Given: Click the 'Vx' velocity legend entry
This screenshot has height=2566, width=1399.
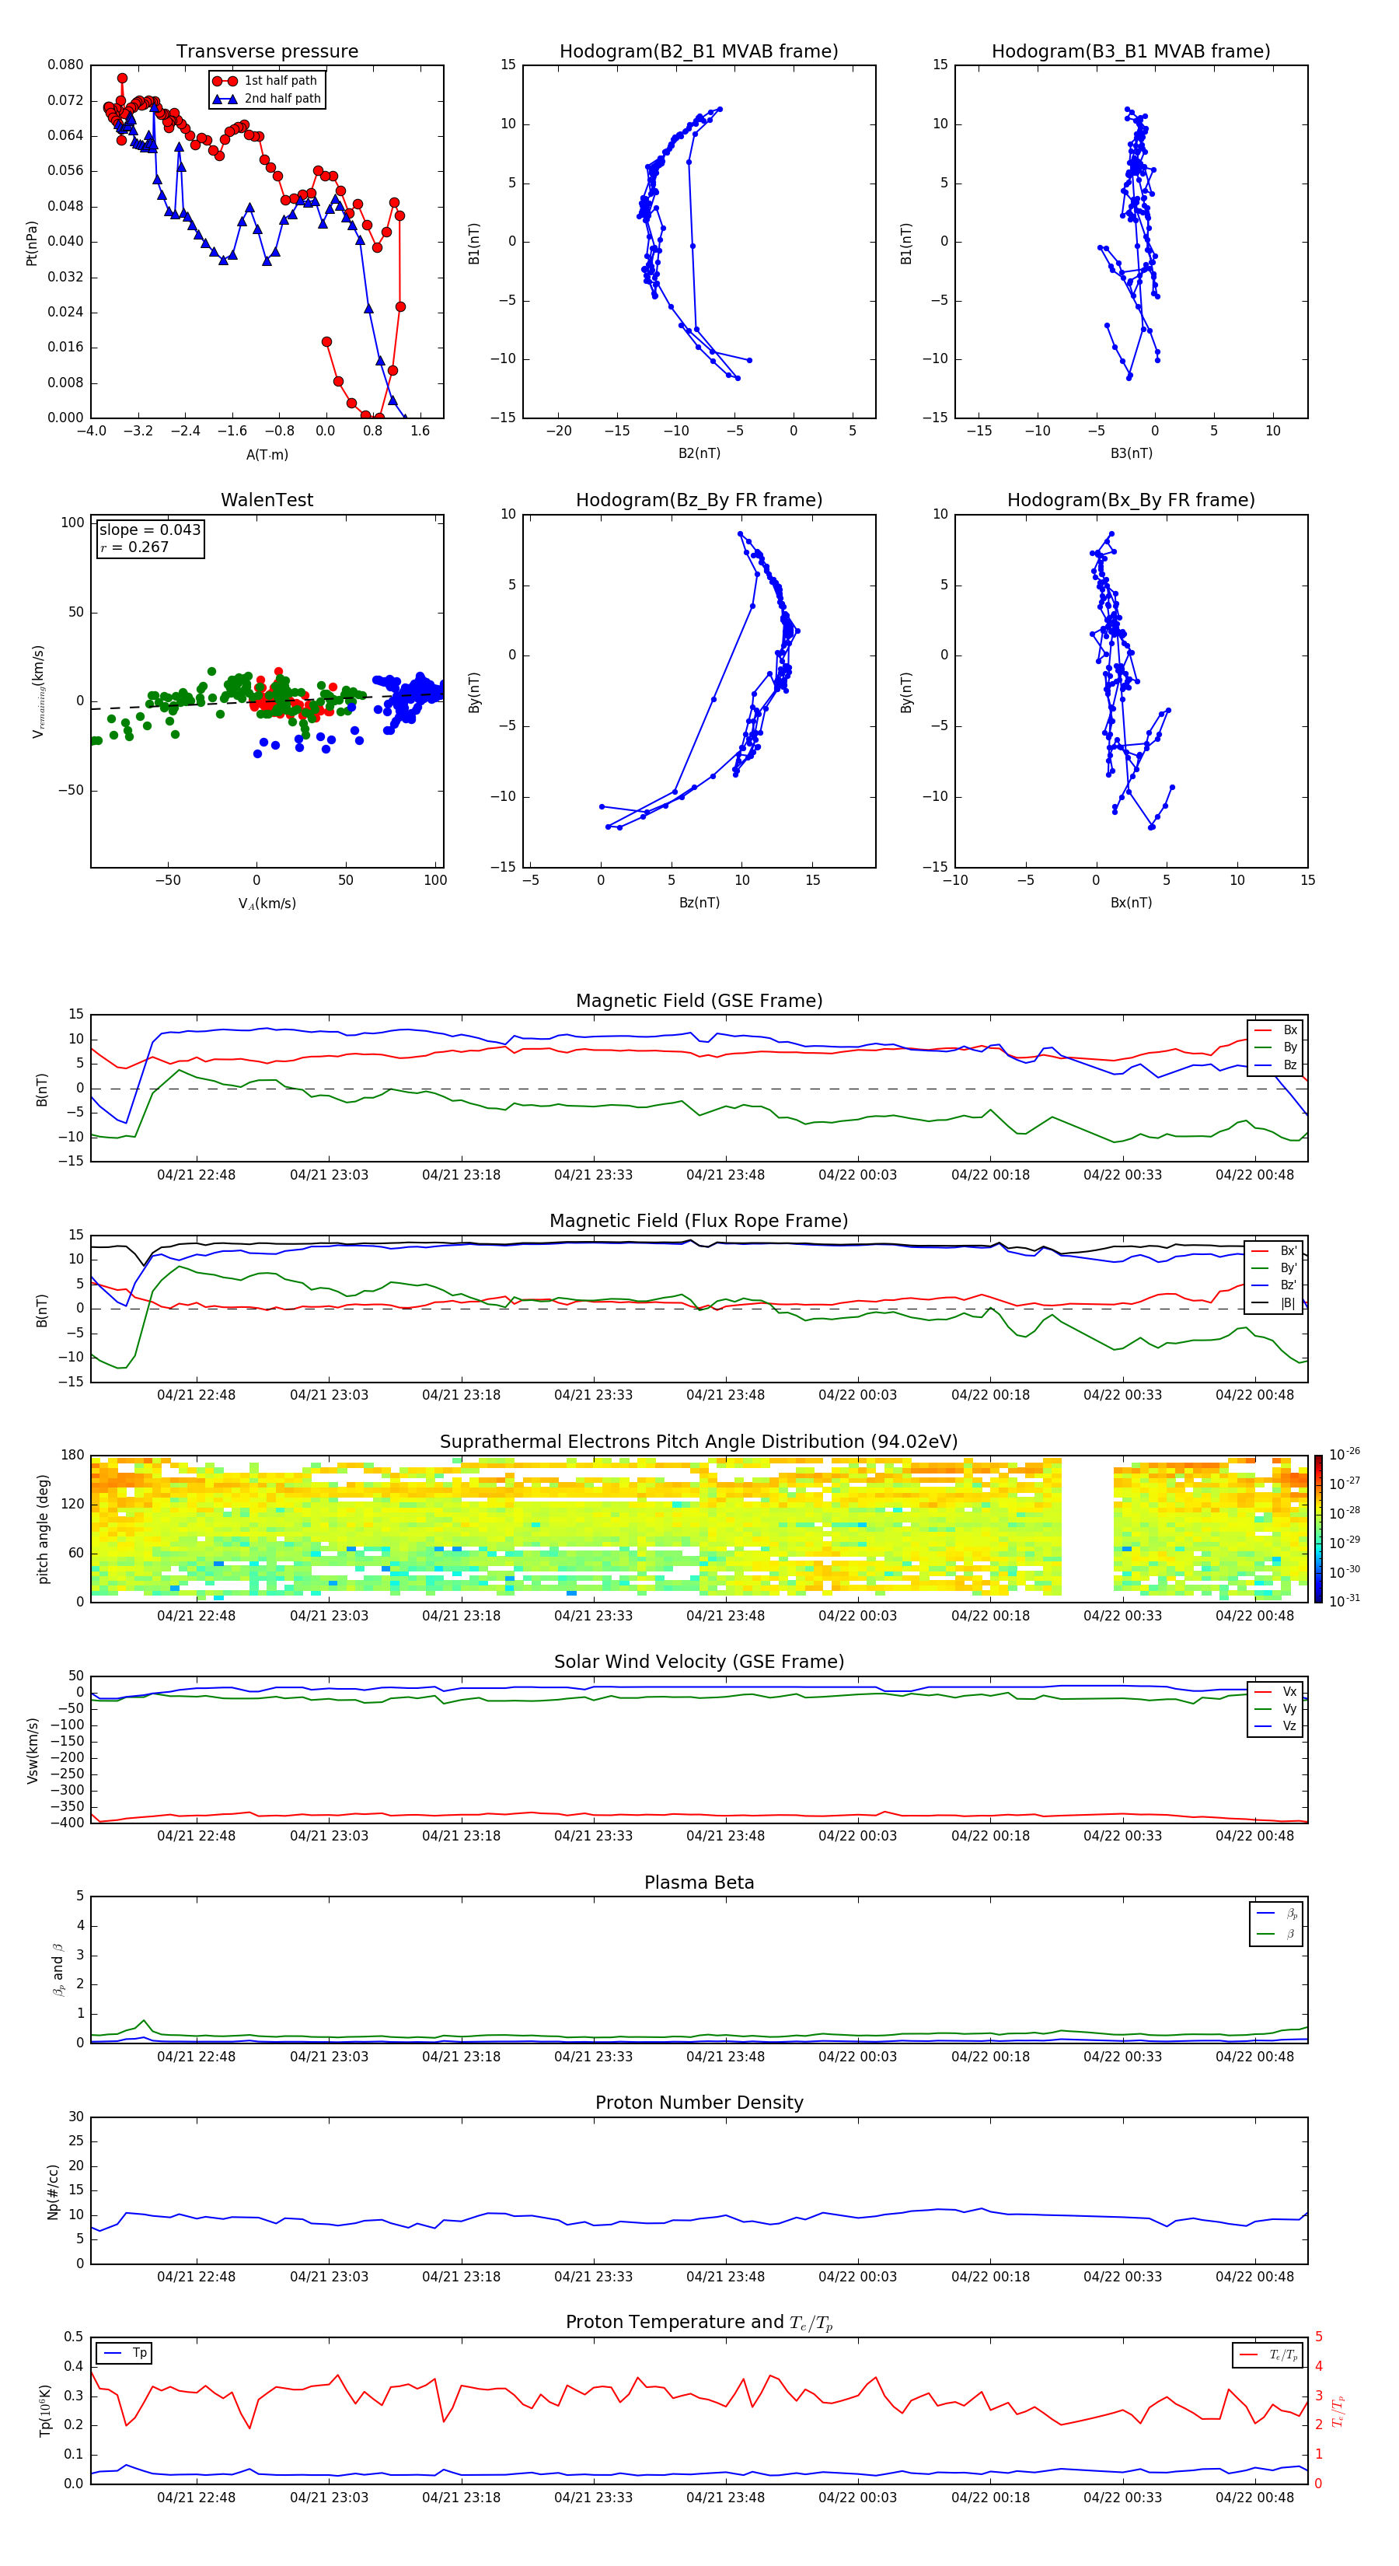Looking at the screenshot, I should click(x=1276, y=1691).
